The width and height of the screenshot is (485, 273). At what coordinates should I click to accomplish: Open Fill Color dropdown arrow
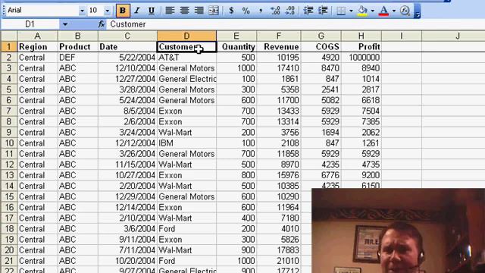coord(372,11)
